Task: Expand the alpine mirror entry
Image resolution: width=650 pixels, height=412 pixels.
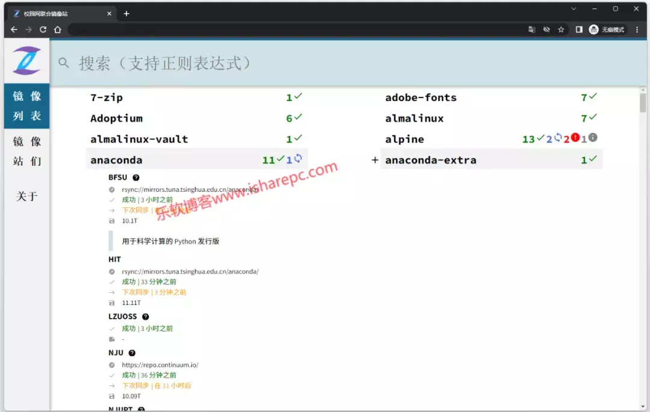Action: pos(491,139)
